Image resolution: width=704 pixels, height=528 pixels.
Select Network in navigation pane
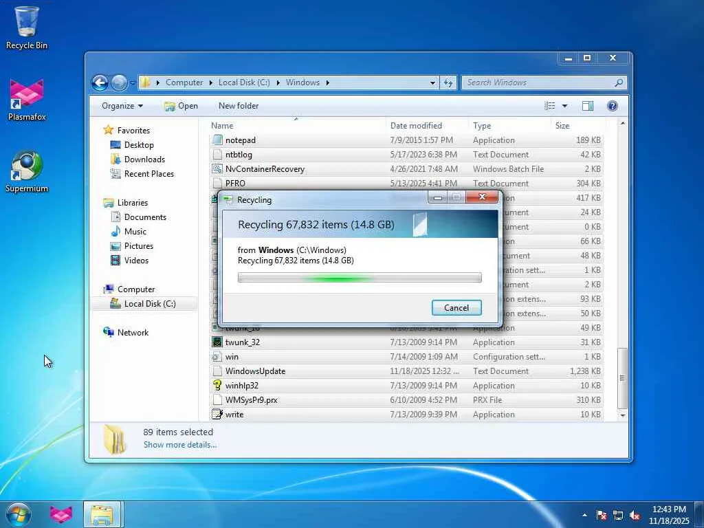[x=133, y=333]
